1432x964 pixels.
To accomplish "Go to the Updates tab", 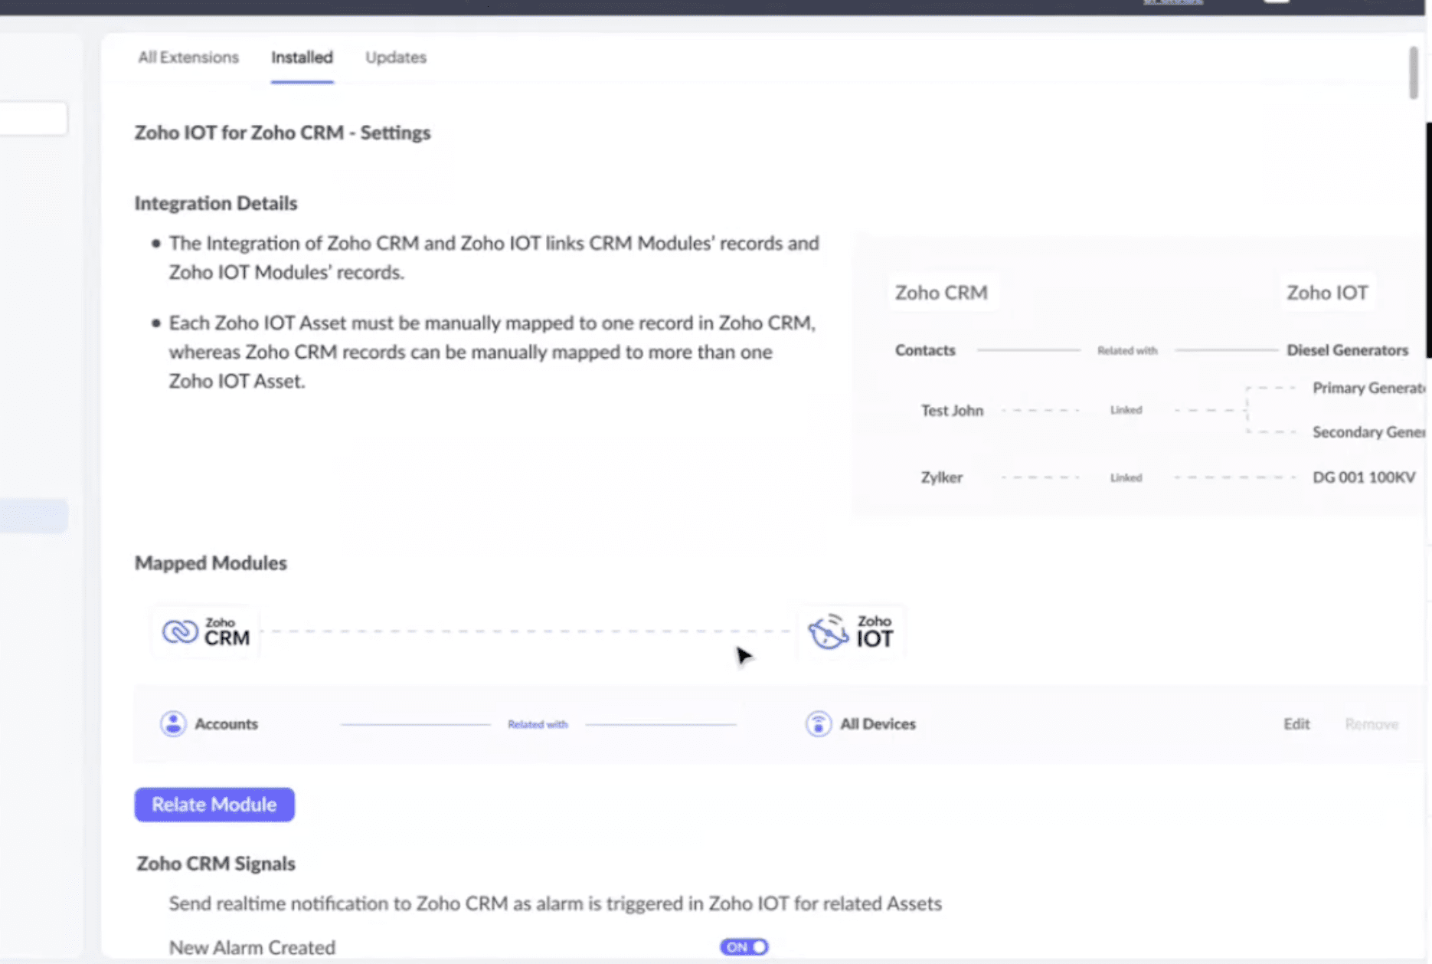I will coord(396,57).
